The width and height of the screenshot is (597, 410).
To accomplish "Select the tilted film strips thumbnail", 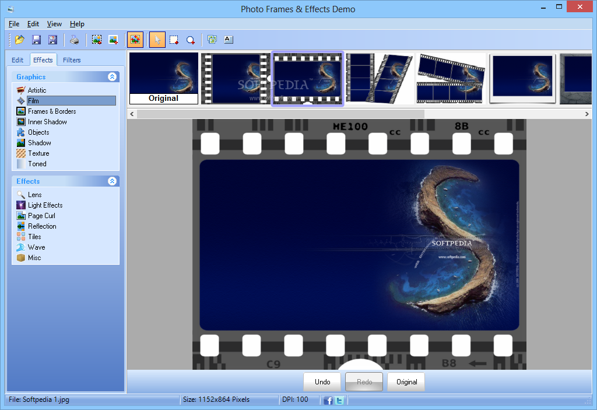I will (x=380, y=79).
